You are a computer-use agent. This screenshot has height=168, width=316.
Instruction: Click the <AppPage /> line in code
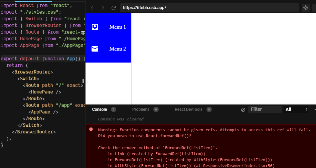pos(43,112)
